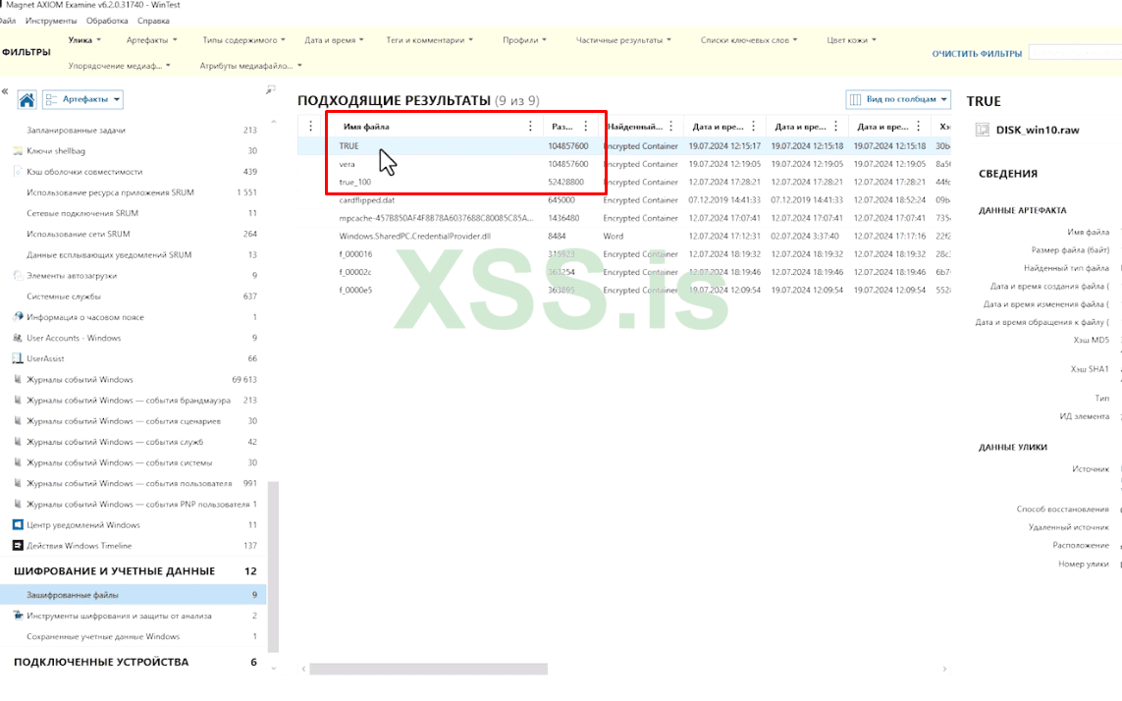Open second Дата и вре... column options

[x=835, y=126]
